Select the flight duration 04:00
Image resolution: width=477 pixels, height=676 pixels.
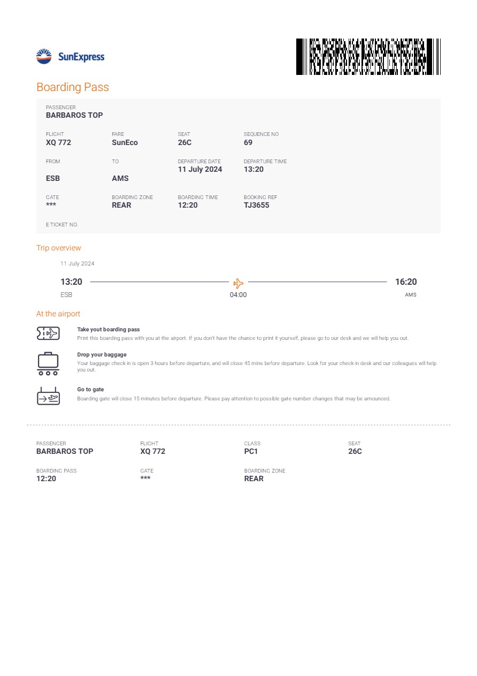pyautogui.click(x=239, y=295)
